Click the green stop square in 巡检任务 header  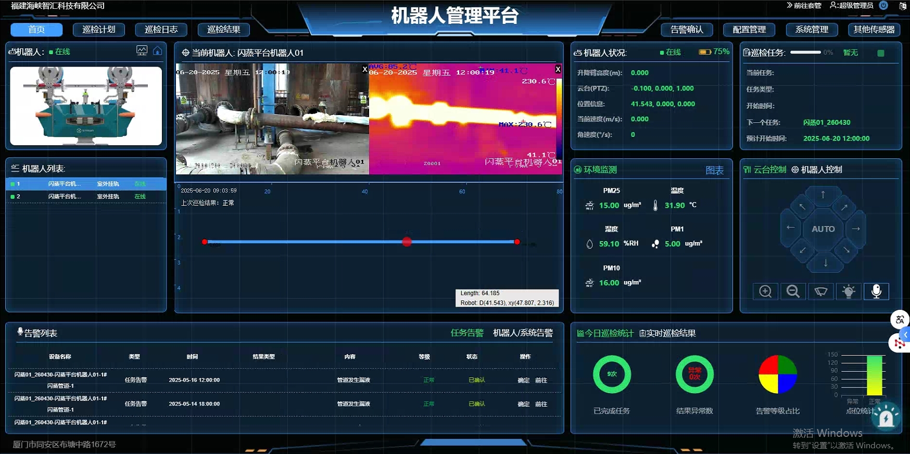click(881, 53)
